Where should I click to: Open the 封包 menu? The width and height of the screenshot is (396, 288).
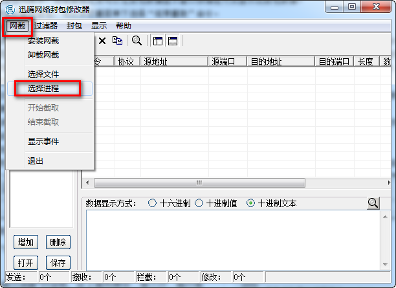(74, 26)
